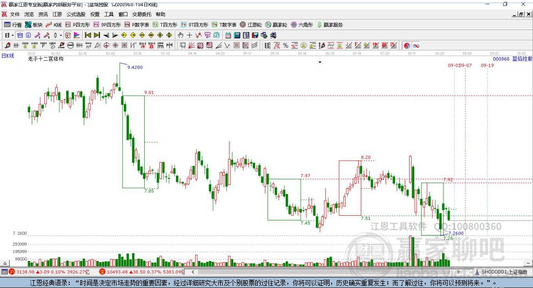Expand the candlestick style dropdown arrow

point(61,35)
